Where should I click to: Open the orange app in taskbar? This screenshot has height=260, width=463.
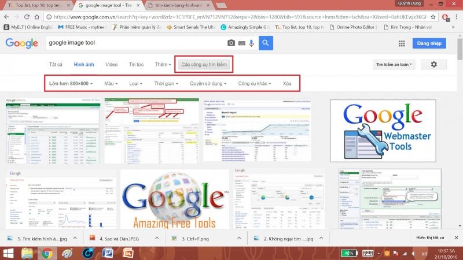coord(128,254)
